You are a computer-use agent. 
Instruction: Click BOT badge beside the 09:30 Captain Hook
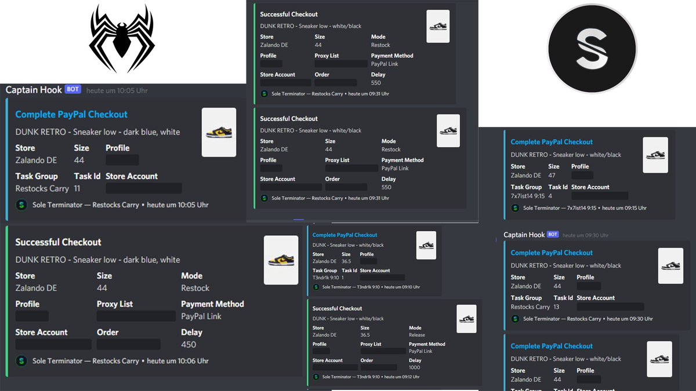pos(553,235)
